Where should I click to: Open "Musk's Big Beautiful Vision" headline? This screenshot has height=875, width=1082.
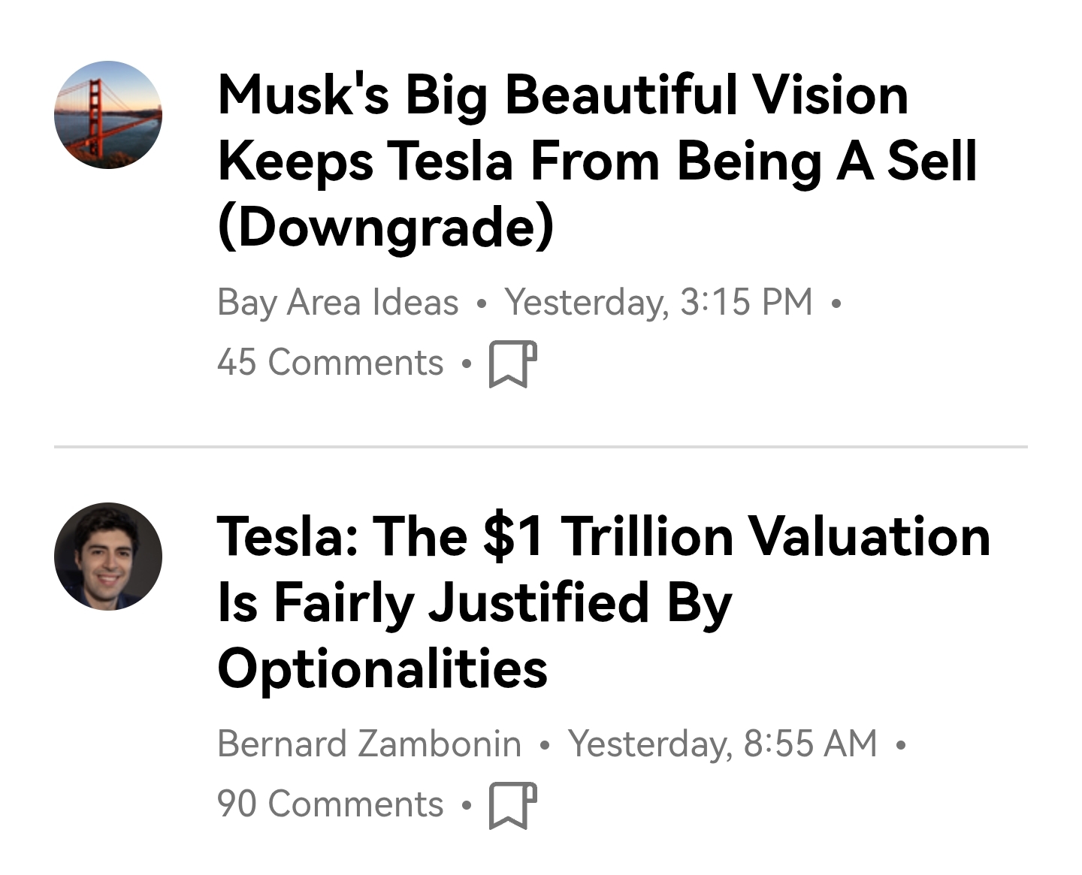pyautogui.click(x=562, y=95)
